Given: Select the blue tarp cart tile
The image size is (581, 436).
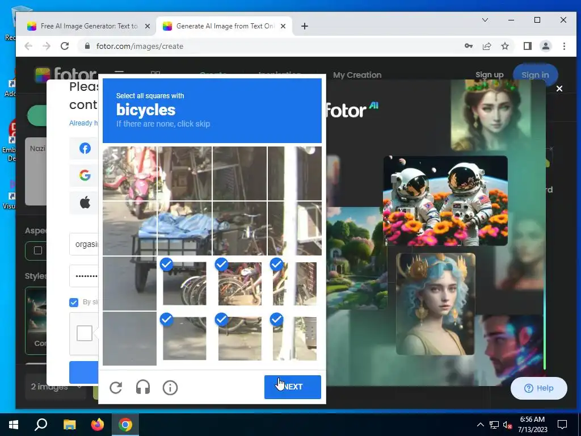Looking at the screenshot, I should click(184, 228).
